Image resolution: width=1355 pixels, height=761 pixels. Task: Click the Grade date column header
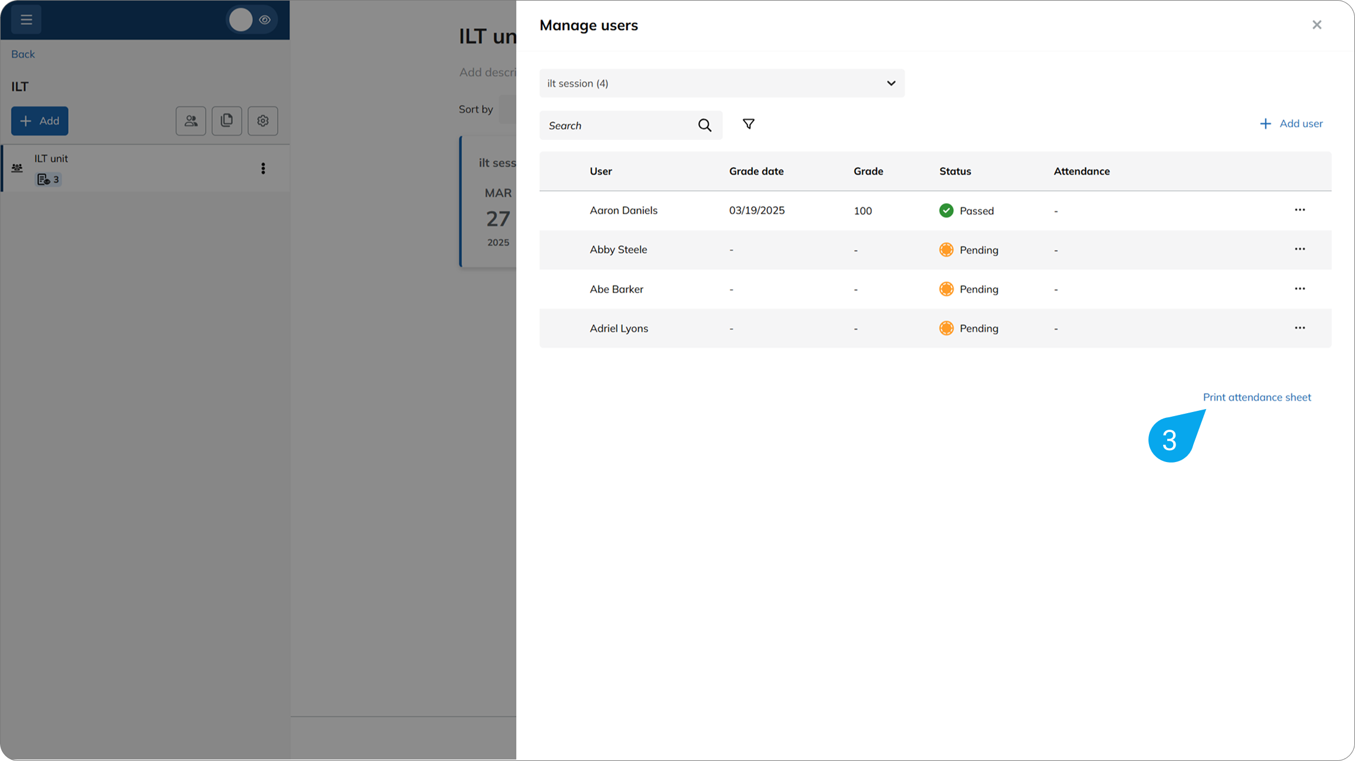click(x=756, y=171)
